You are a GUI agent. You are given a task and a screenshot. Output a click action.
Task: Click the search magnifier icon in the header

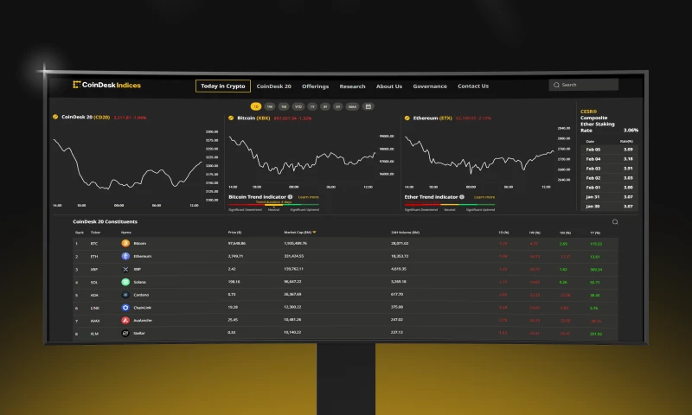click(556, 85)
